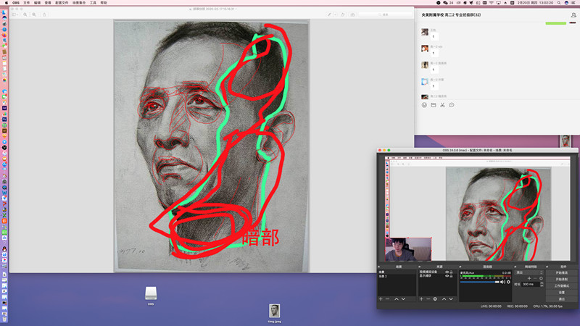Click the rotate icon in Preview toolbar

click(x=343, y=14)
